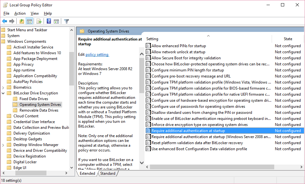The height and width of the screenshot is (184, 305).
Task: Select Delivery Optimization in the tree
Action: click(31, 133)
